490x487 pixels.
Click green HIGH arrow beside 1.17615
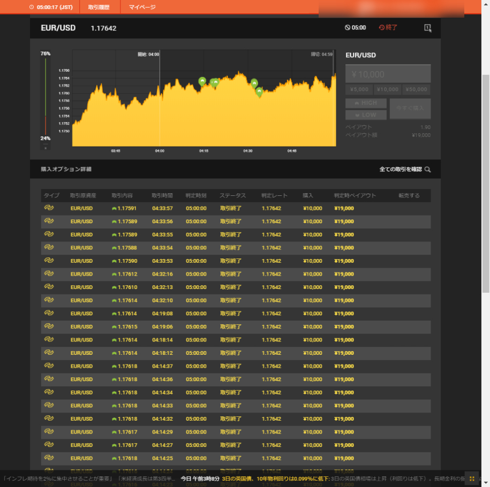[114, 327]
